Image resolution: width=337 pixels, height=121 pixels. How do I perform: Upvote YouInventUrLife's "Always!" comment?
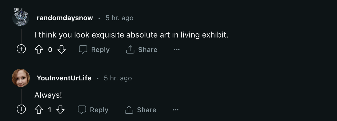coord(38,110)
